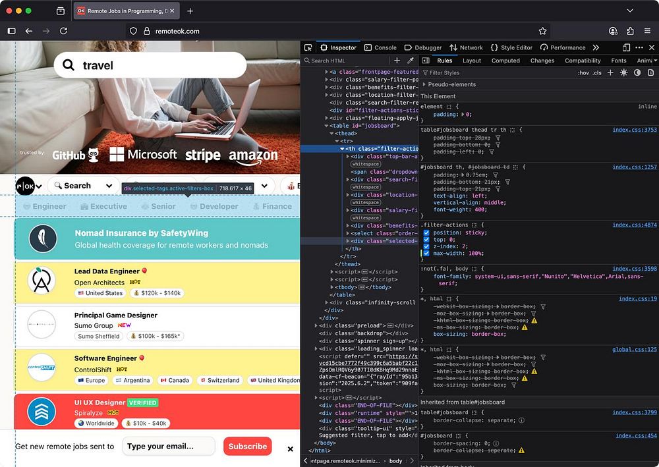
Task: Uncheck the max-width: 100% declaration
Action: pos(426,253)
